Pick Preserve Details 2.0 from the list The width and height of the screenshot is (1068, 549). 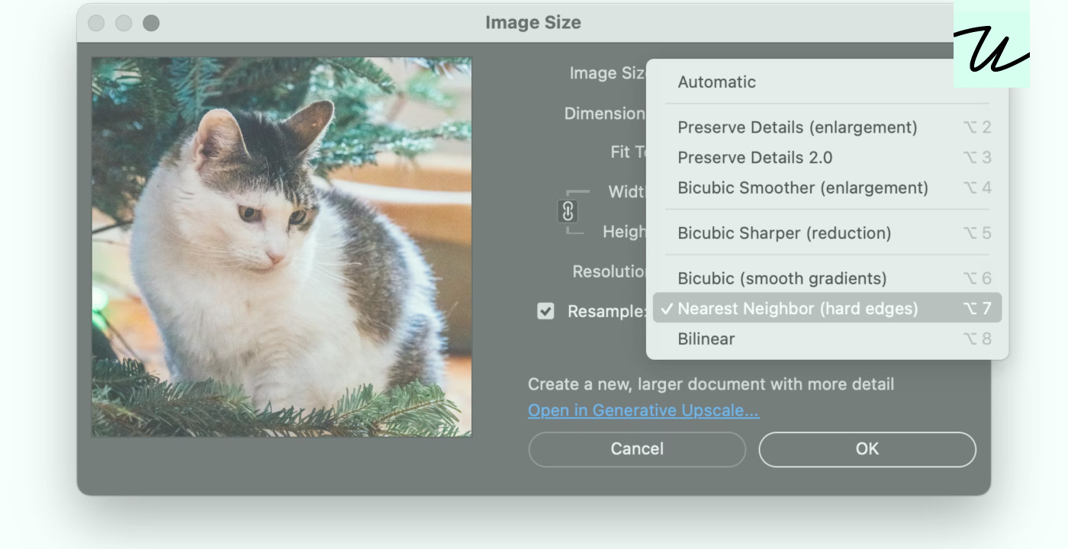[828, 158]
